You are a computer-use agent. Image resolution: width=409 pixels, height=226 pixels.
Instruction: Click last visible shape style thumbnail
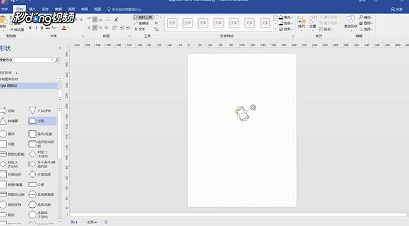point(265,23)
